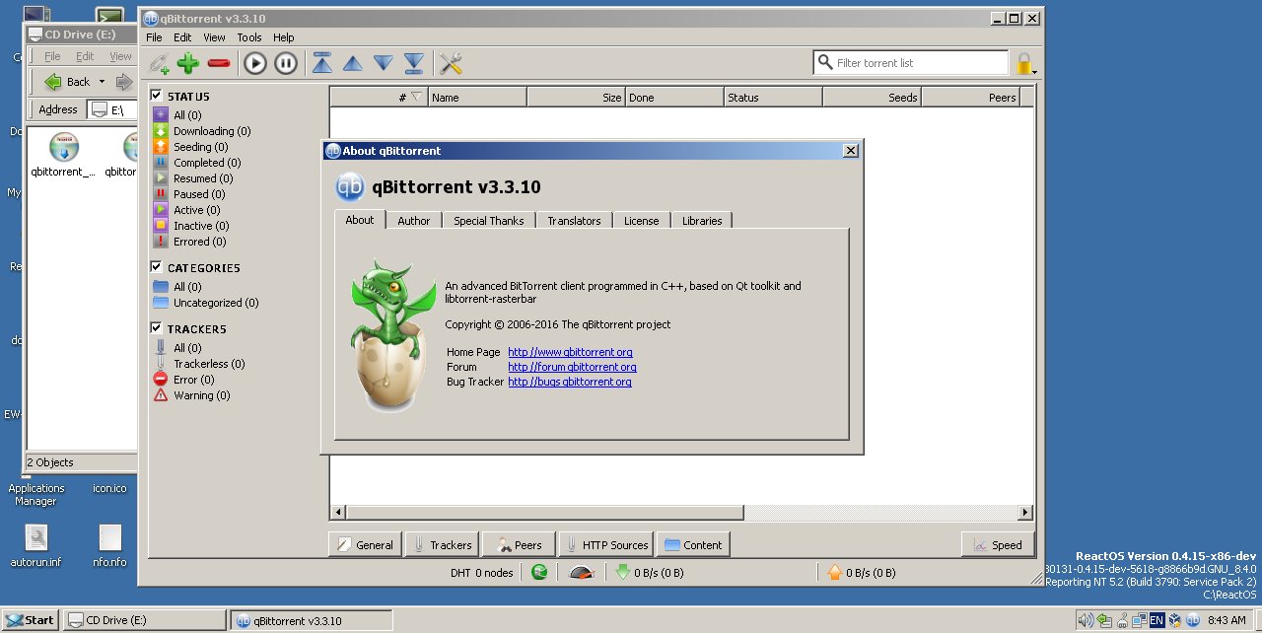Select the Seeding (0) status filter
1262x633 pixels.
[x=200, y=147]
